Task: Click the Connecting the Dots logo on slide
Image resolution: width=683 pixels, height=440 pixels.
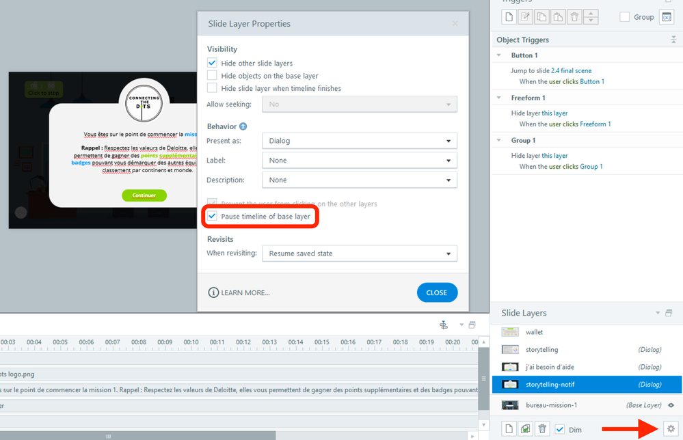Action: pyautogui.click(x=144, y=103)
